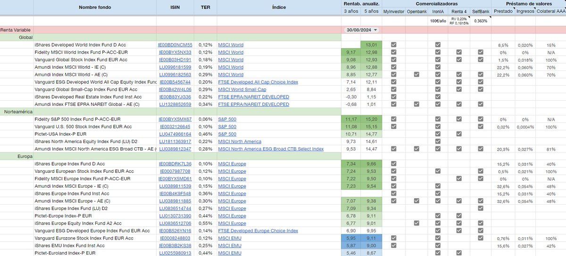Open ISIN link IE00BYX5NX33

point(175,52)
